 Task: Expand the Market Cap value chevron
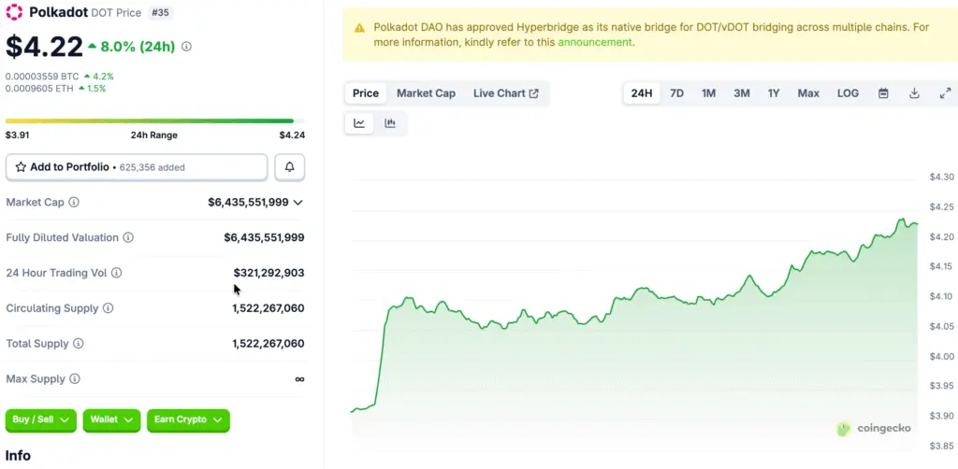click(x=298, y=203)
